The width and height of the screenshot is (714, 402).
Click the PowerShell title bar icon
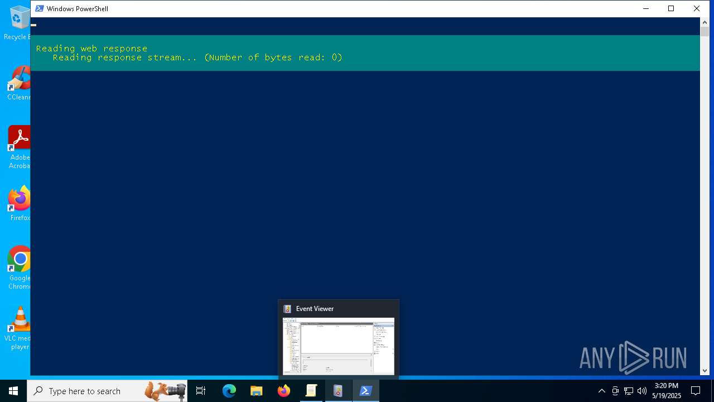pyautogui.click(x=40, y=8)
